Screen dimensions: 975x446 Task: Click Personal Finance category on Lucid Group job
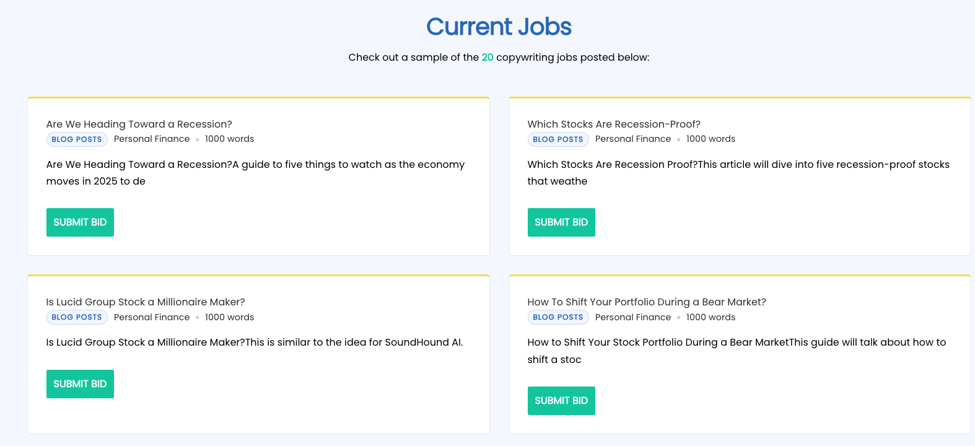pyautogui.click(x=152, y=317)
